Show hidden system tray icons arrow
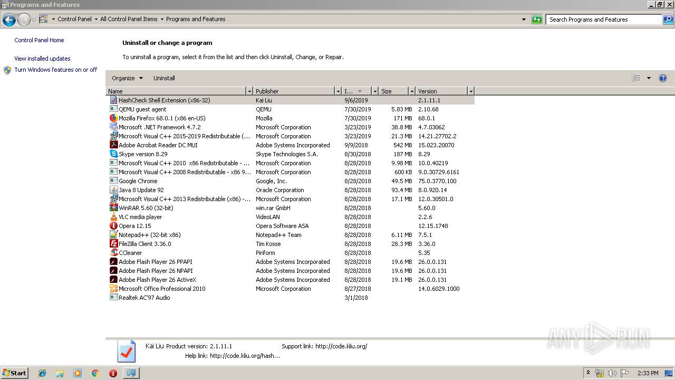The image size is (675, 380). click(x=589, y=373)
